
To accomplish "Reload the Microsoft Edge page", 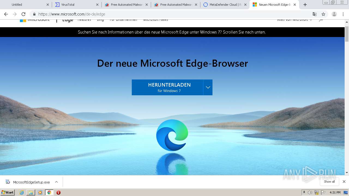I will (x=23, y=14).
